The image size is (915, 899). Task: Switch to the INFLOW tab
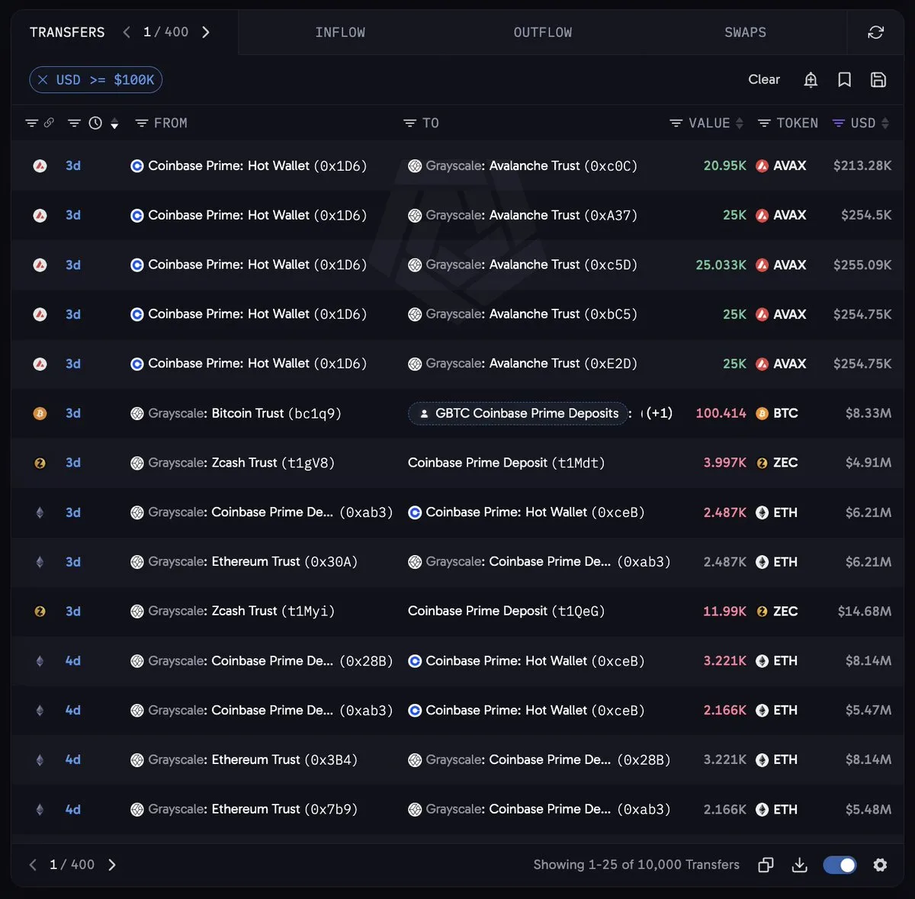click(x=340, y=32)
